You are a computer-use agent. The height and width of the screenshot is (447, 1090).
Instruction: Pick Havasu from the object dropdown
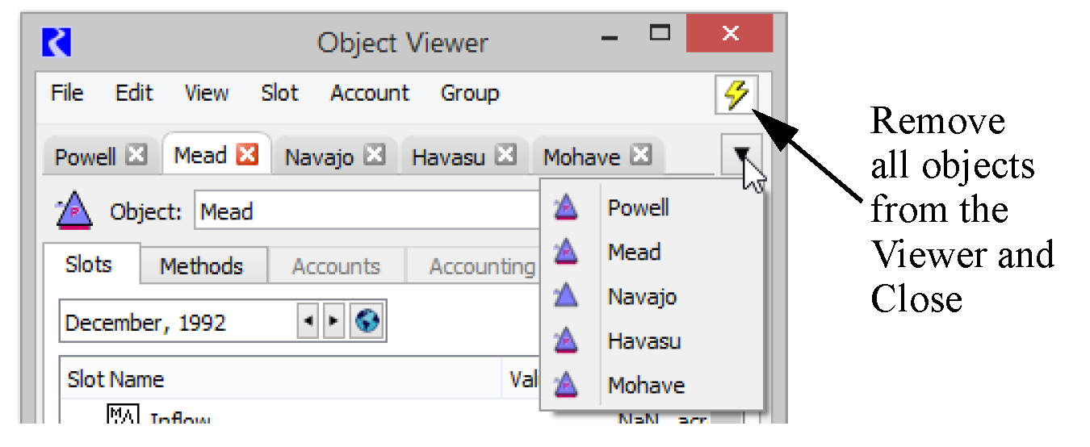tap(644, 341)
